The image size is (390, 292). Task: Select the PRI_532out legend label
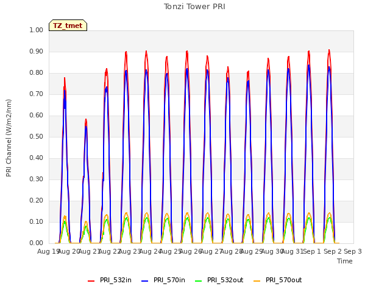(225, 280)
